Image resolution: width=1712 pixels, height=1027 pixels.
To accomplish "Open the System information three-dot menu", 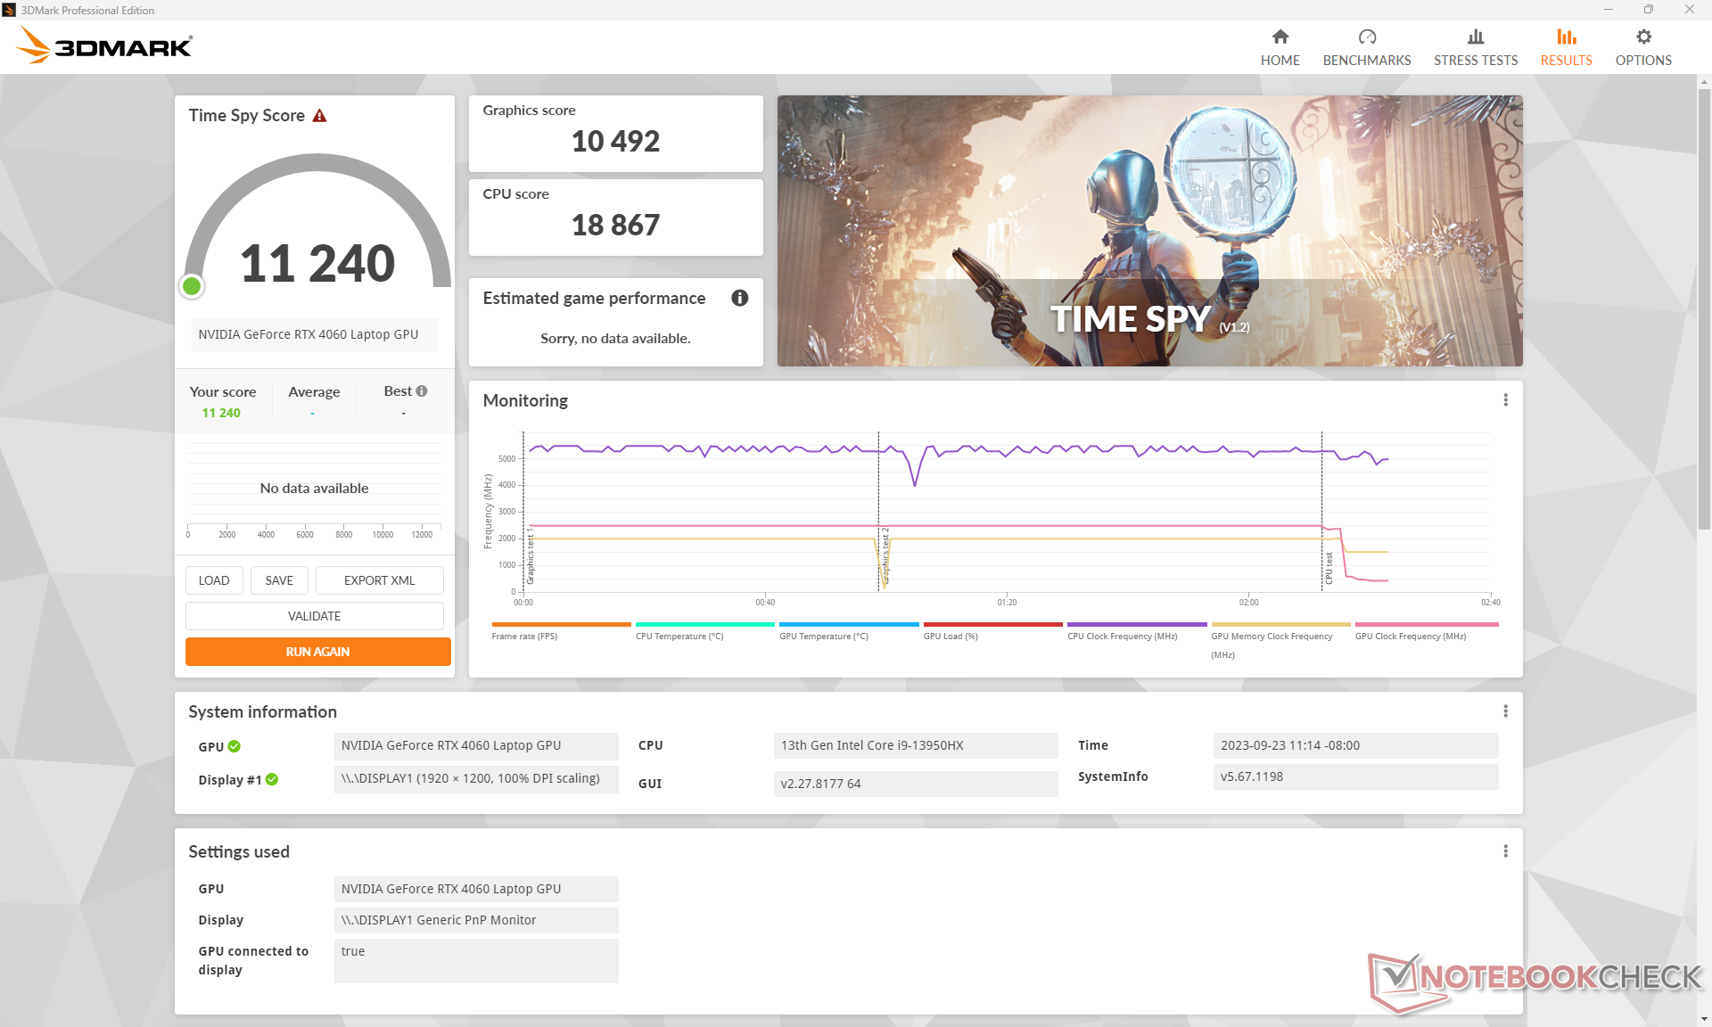I will [1505, 711].
